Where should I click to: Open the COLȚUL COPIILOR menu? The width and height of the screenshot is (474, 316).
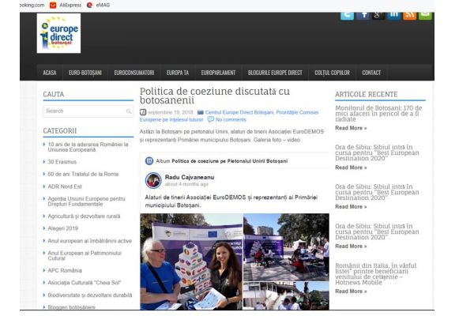(x=333, y=73)
